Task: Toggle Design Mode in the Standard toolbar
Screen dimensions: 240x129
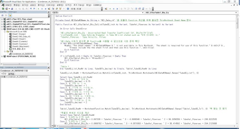Action: click(49, 9)
